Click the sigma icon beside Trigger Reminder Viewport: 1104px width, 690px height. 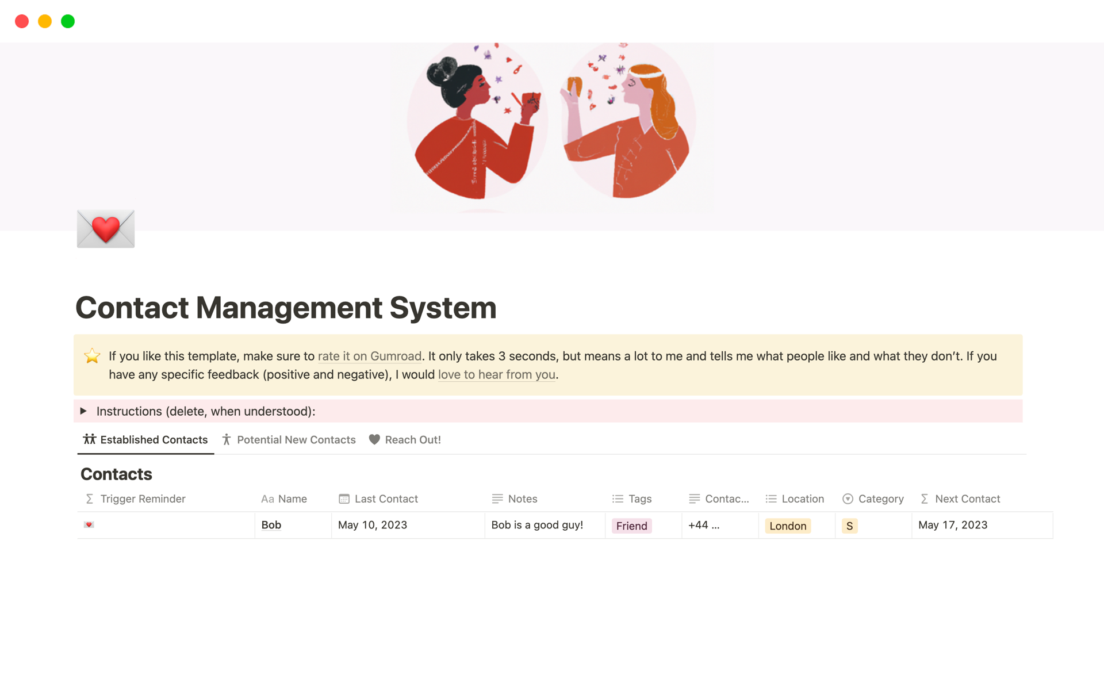pyautogui.click(x=90, y=499)
